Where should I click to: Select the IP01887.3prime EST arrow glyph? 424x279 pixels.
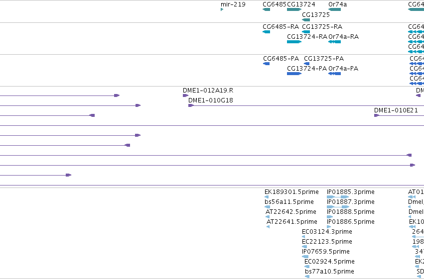pos(338,207)
